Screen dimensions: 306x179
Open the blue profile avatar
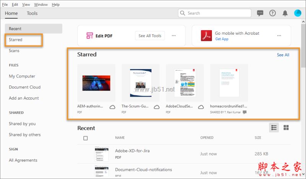(x=298, y=13)
